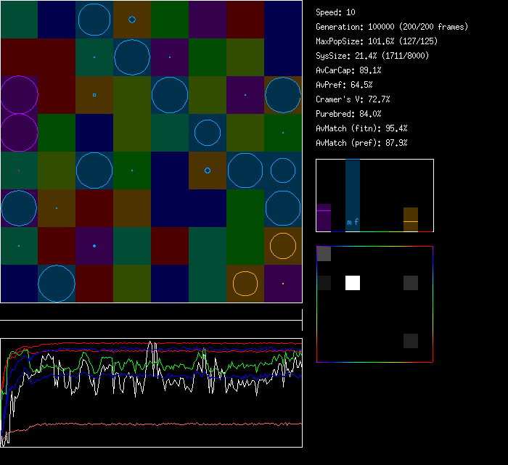Click the Cramer's V statistic
This screenshot has height=465, width=508.
(353, 99)
